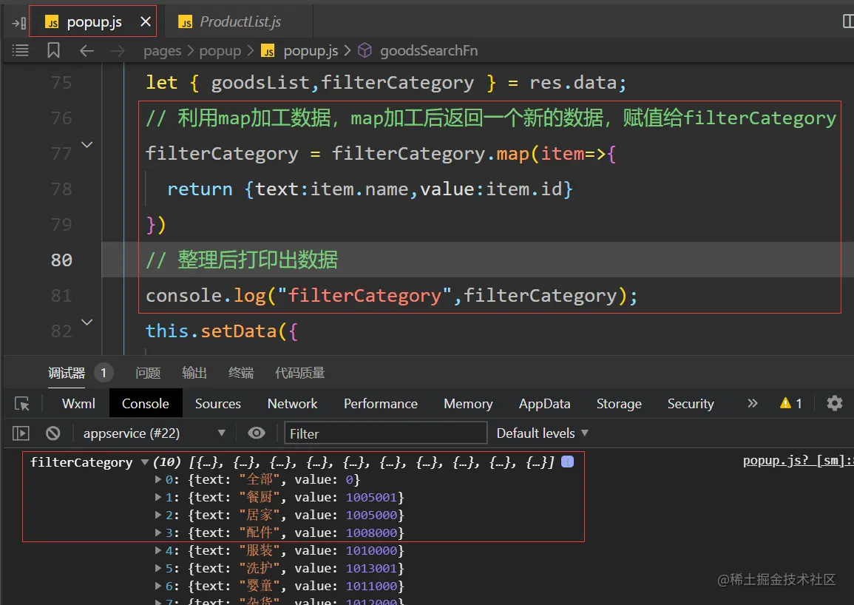Image resolution: width=854 pixels, height=605 pixels.
Task: Open the 输出 panel tab
Action: (x=194, y=373)
